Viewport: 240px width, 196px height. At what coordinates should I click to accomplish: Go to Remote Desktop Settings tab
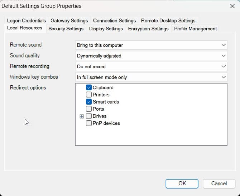point(168,21)
